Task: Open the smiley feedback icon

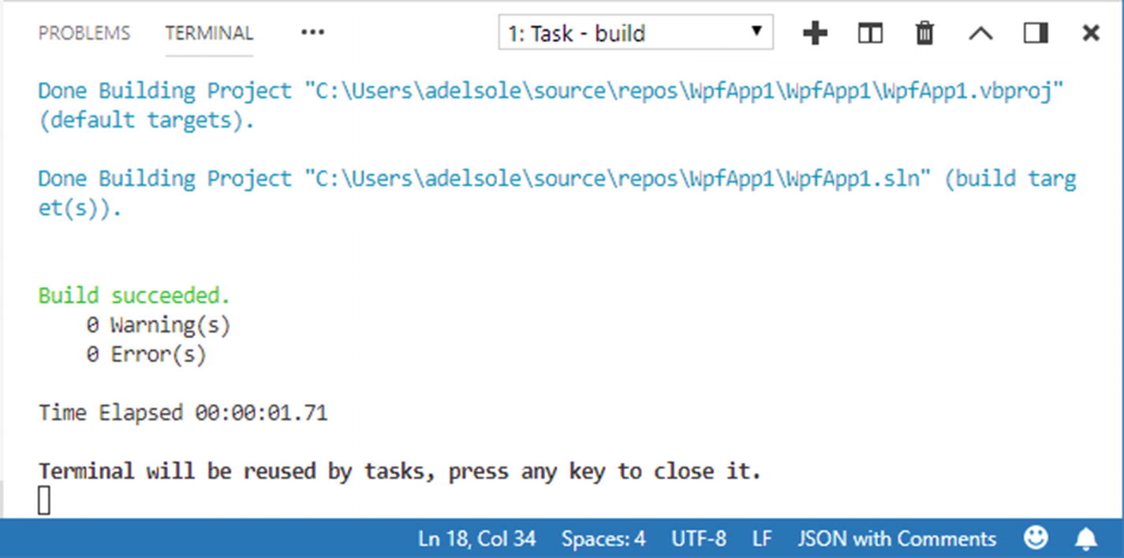Action: [x=1036, y=538]
